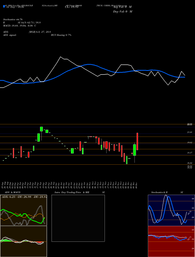
Task: Click the blue 12 Day SMA legend square
Action: 4,6
